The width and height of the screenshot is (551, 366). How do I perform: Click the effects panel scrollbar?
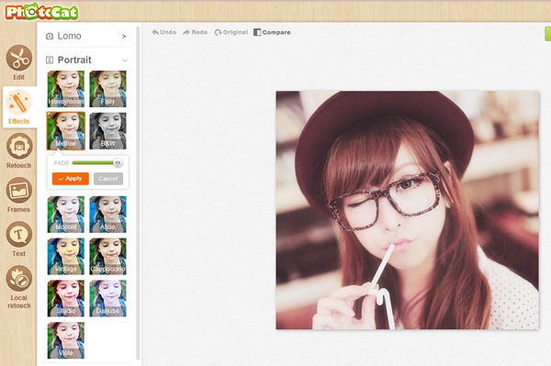[138, 193]
